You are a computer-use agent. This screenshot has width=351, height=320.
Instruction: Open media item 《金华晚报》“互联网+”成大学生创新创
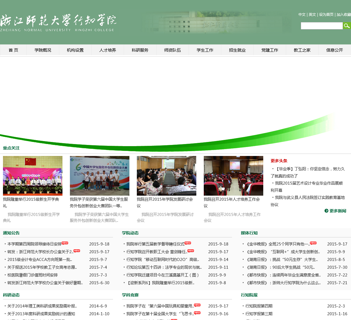point(283,252)
